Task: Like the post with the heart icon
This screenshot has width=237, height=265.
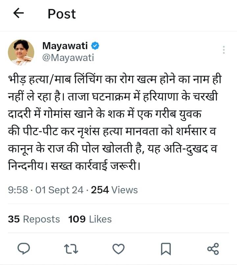Action: 118,249
